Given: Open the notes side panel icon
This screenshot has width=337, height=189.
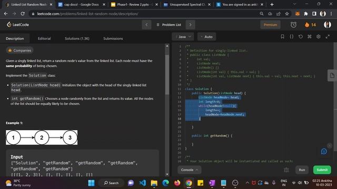Looking at the screenshot, I should (x=332, y=76).
